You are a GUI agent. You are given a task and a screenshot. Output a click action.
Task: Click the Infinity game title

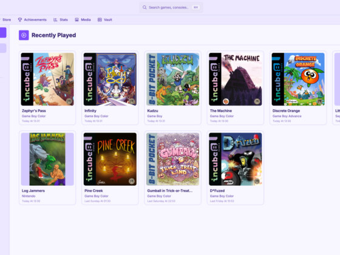pos(90,110)
